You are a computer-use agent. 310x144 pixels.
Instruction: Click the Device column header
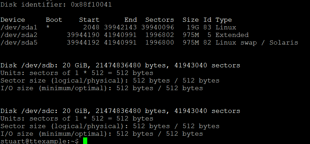(x=13, y=20)
